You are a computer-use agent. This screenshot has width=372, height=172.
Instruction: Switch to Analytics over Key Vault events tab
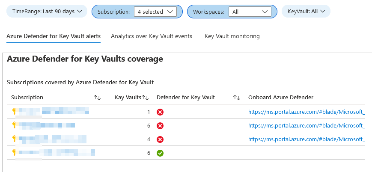152,36
